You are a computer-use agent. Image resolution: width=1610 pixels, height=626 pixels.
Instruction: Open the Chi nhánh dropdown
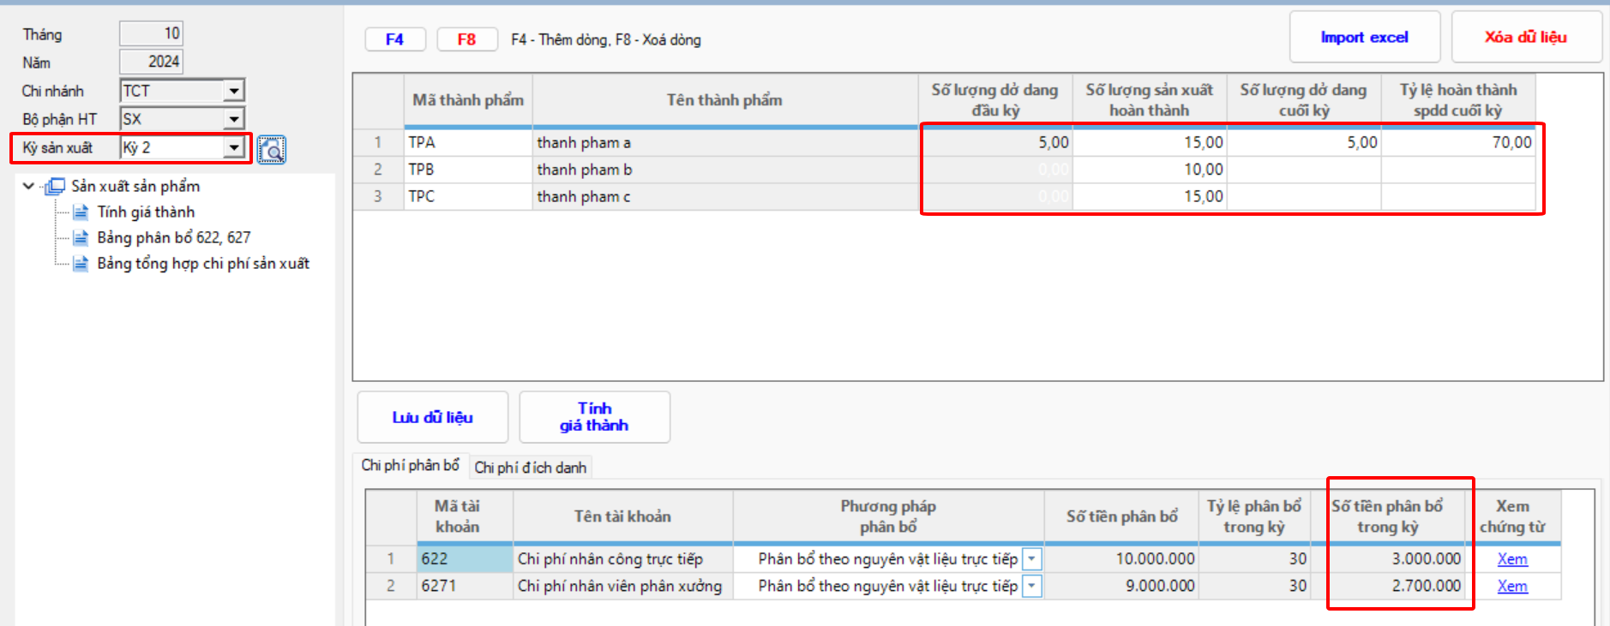[x=234, y=91]
